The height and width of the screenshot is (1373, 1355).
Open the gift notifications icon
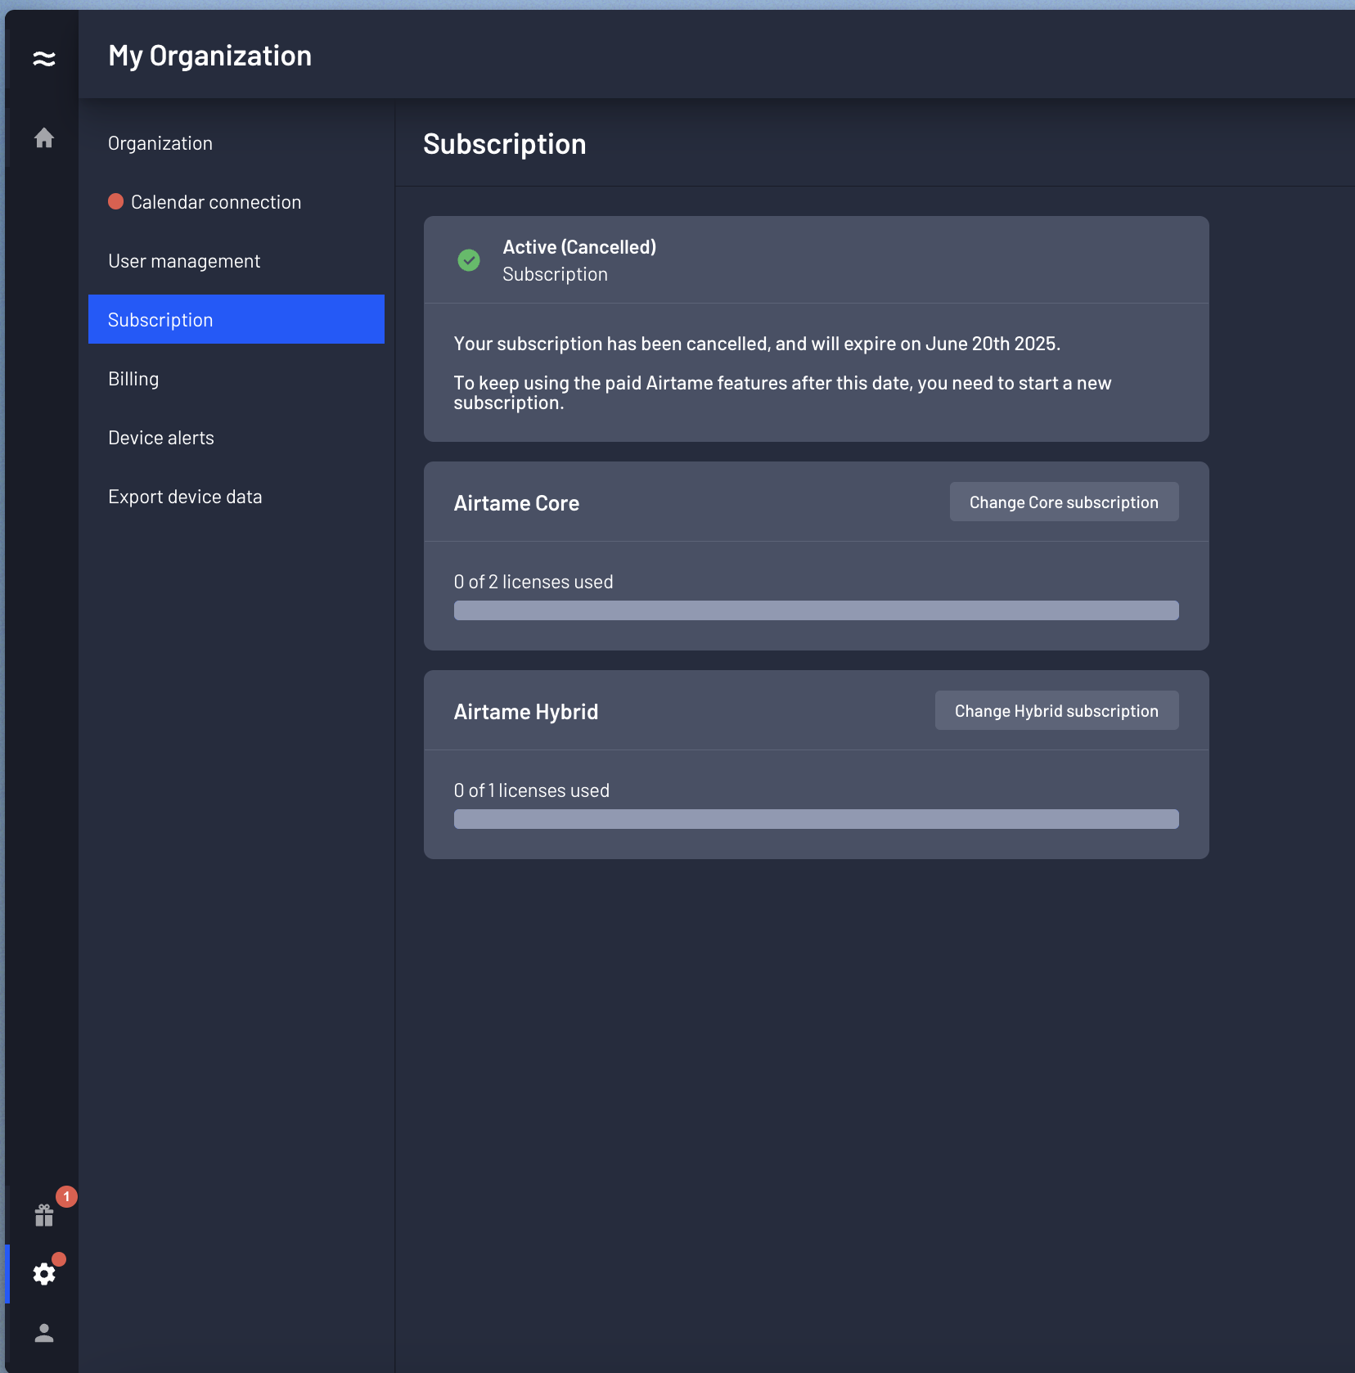(44, 1215)
